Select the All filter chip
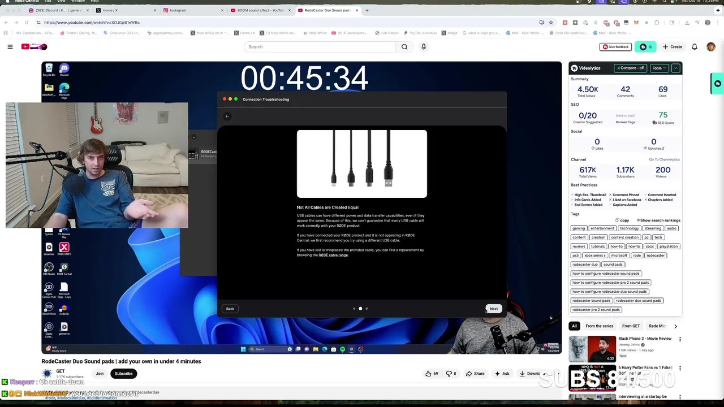The image size is (724, 407). (574, 326)
